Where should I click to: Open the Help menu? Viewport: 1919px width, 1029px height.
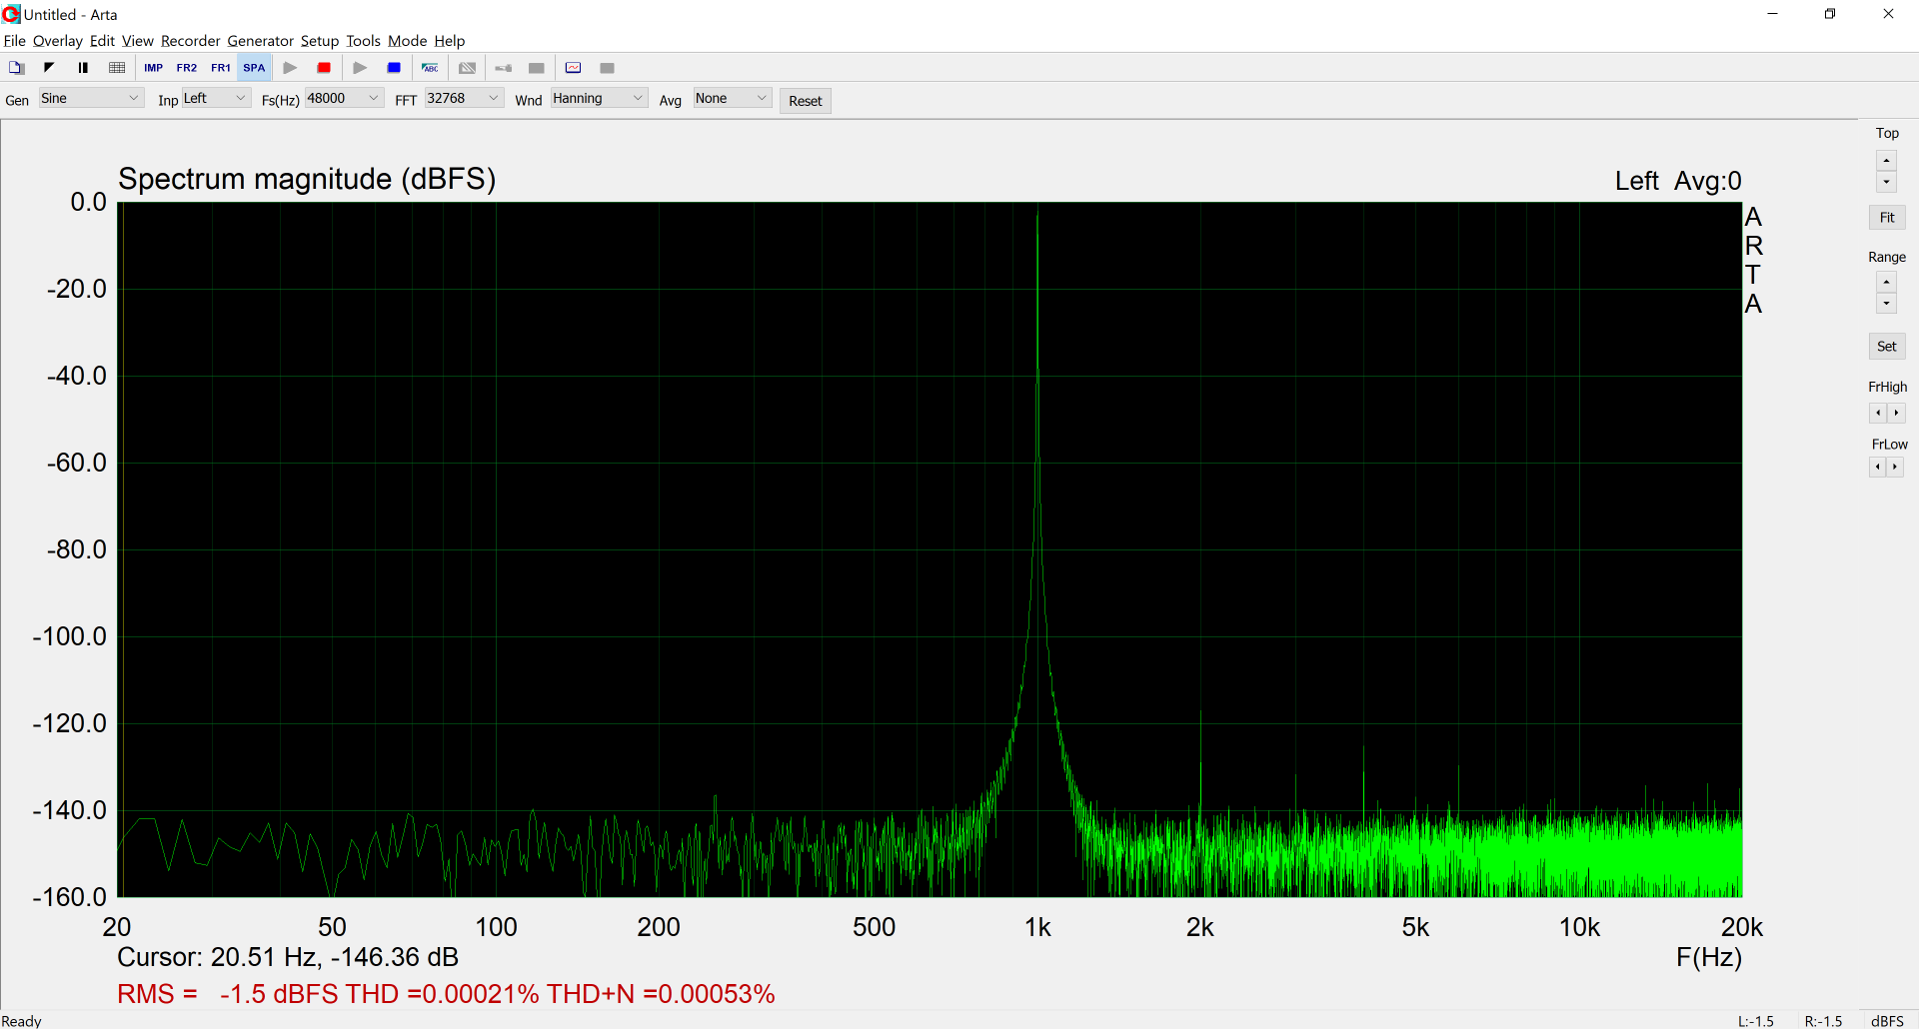450,41
